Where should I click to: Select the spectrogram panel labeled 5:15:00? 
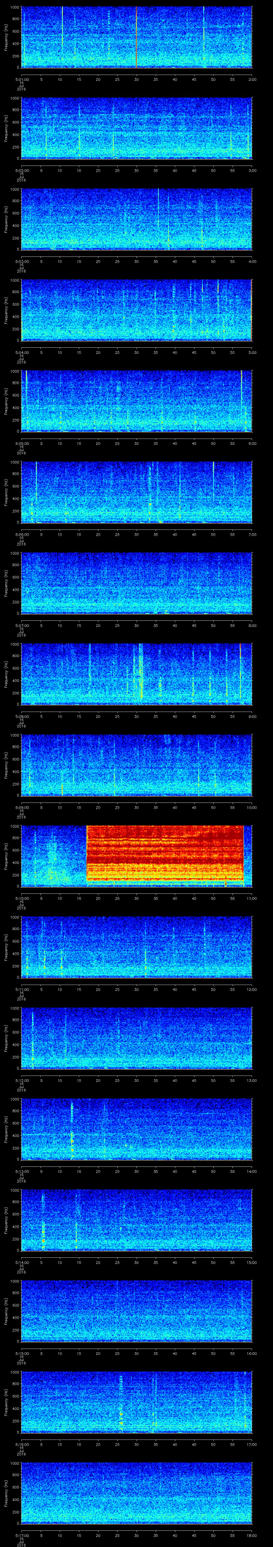[x=136, y=1311]
